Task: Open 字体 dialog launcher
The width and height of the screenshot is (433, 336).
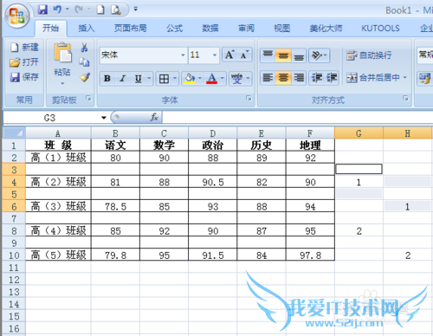Action: [249, 99]
